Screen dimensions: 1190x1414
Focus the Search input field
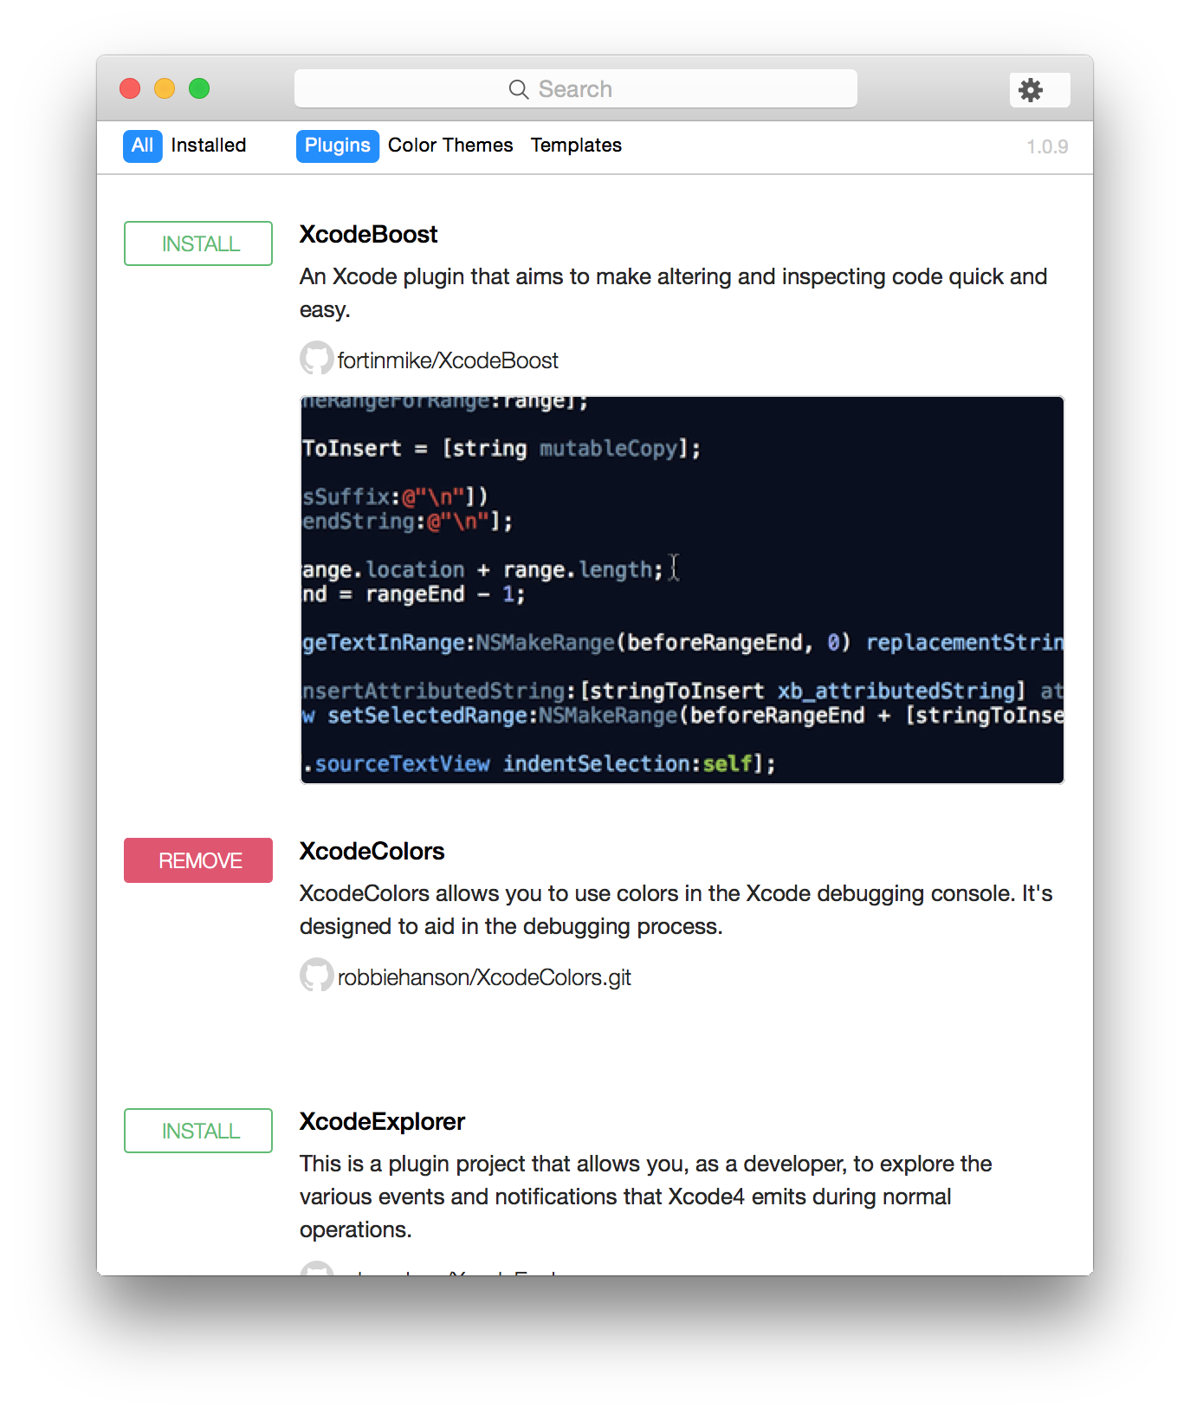576,88
